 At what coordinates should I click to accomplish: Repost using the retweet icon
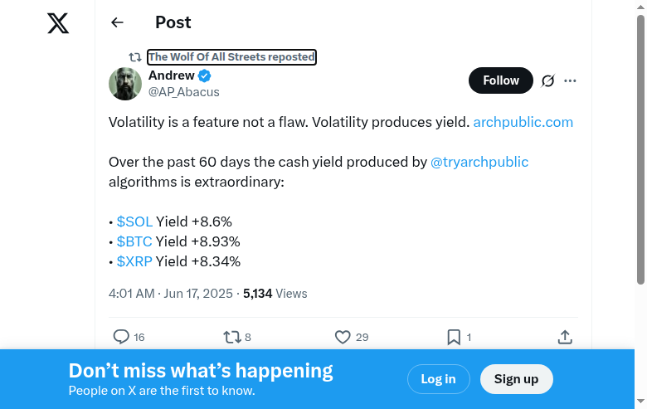[x=231, y=337]
